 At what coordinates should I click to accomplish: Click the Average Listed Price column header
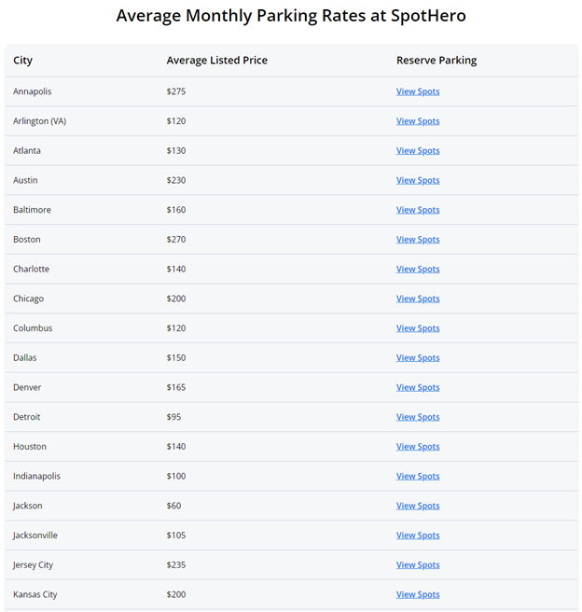click(217, 60)
